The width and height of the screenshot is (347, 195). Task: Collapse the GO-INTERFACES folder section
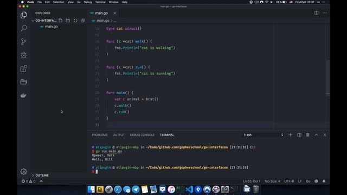[44, 21]
